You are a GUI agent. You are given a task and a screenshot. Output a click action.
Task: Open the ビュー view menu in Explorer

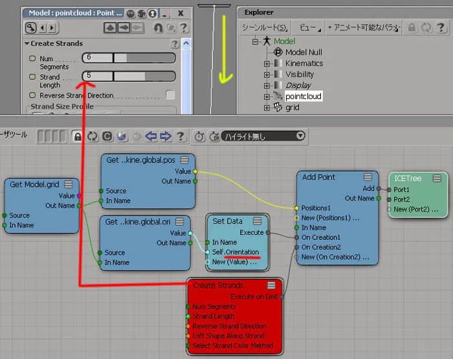tap(309, 28)
